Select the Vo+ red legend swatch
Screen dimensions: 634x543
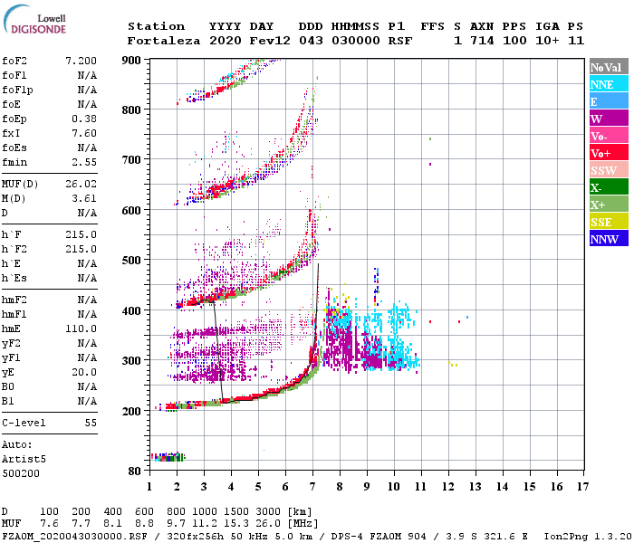(609, 153)
